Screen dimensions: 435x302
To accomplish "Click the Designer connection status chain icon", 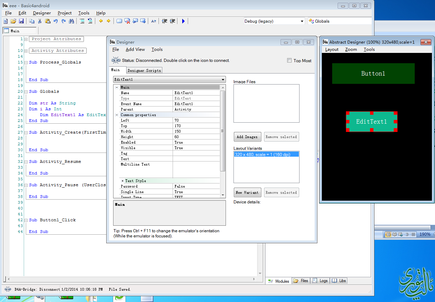I will (116, 60).
